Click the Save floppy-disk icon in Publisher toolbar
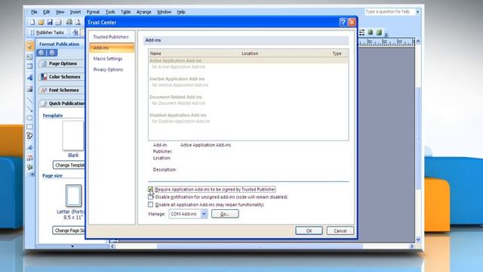The height and width of the screenshot is (272, 483). (50, 22)
